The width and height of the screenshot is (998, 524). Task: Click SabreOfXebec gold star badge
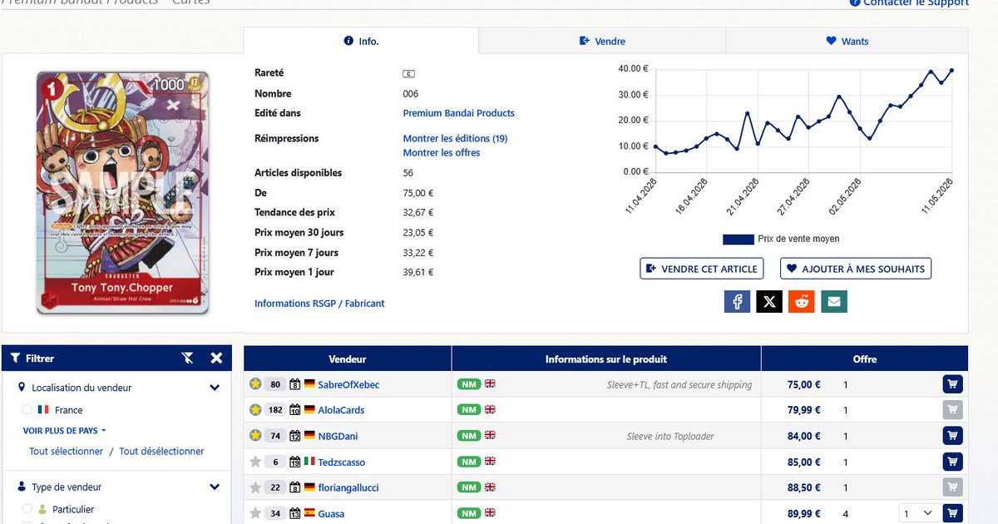pyautogui.click(x=255, y=384)
